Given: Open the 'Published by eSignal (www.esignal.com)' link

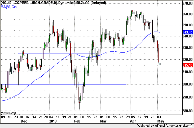Looking at the screenshot, I should coord(165,126).
